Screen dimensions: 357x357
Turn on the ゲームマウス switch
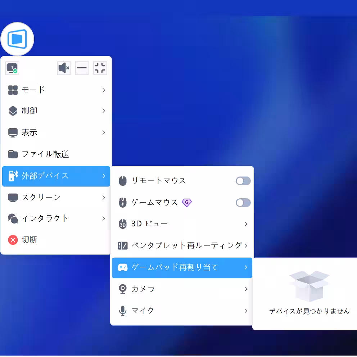point(243,203)
